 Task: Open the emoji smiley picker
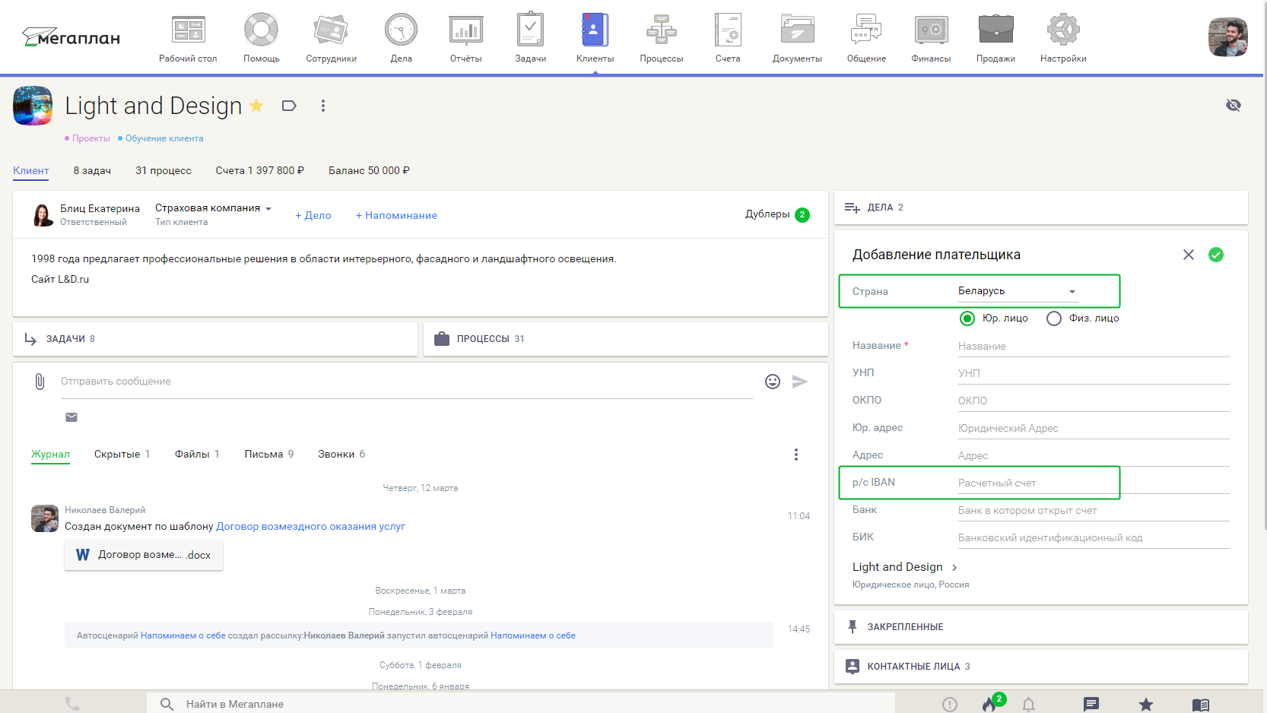pyautogui.click(x=773, y=382)
